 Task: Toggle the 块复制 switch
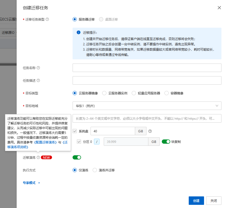click(166, 142)
